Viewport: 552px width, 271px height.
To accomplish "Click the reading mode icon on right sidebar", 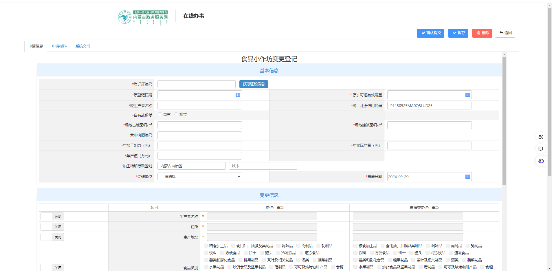I will (541, 149).
